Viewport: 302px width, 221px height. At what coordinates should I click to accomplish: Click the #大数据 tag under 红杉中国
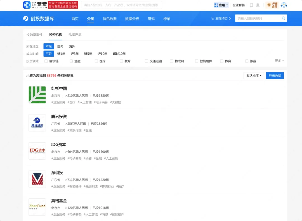point(115,102)
